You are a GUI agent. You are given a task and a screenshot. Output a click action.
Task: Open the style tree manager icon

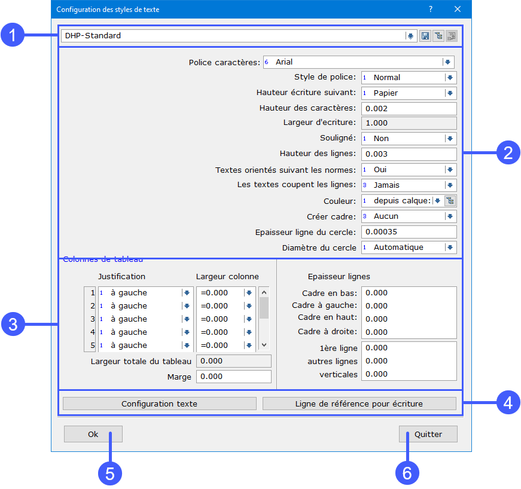[x=438, y=36]
